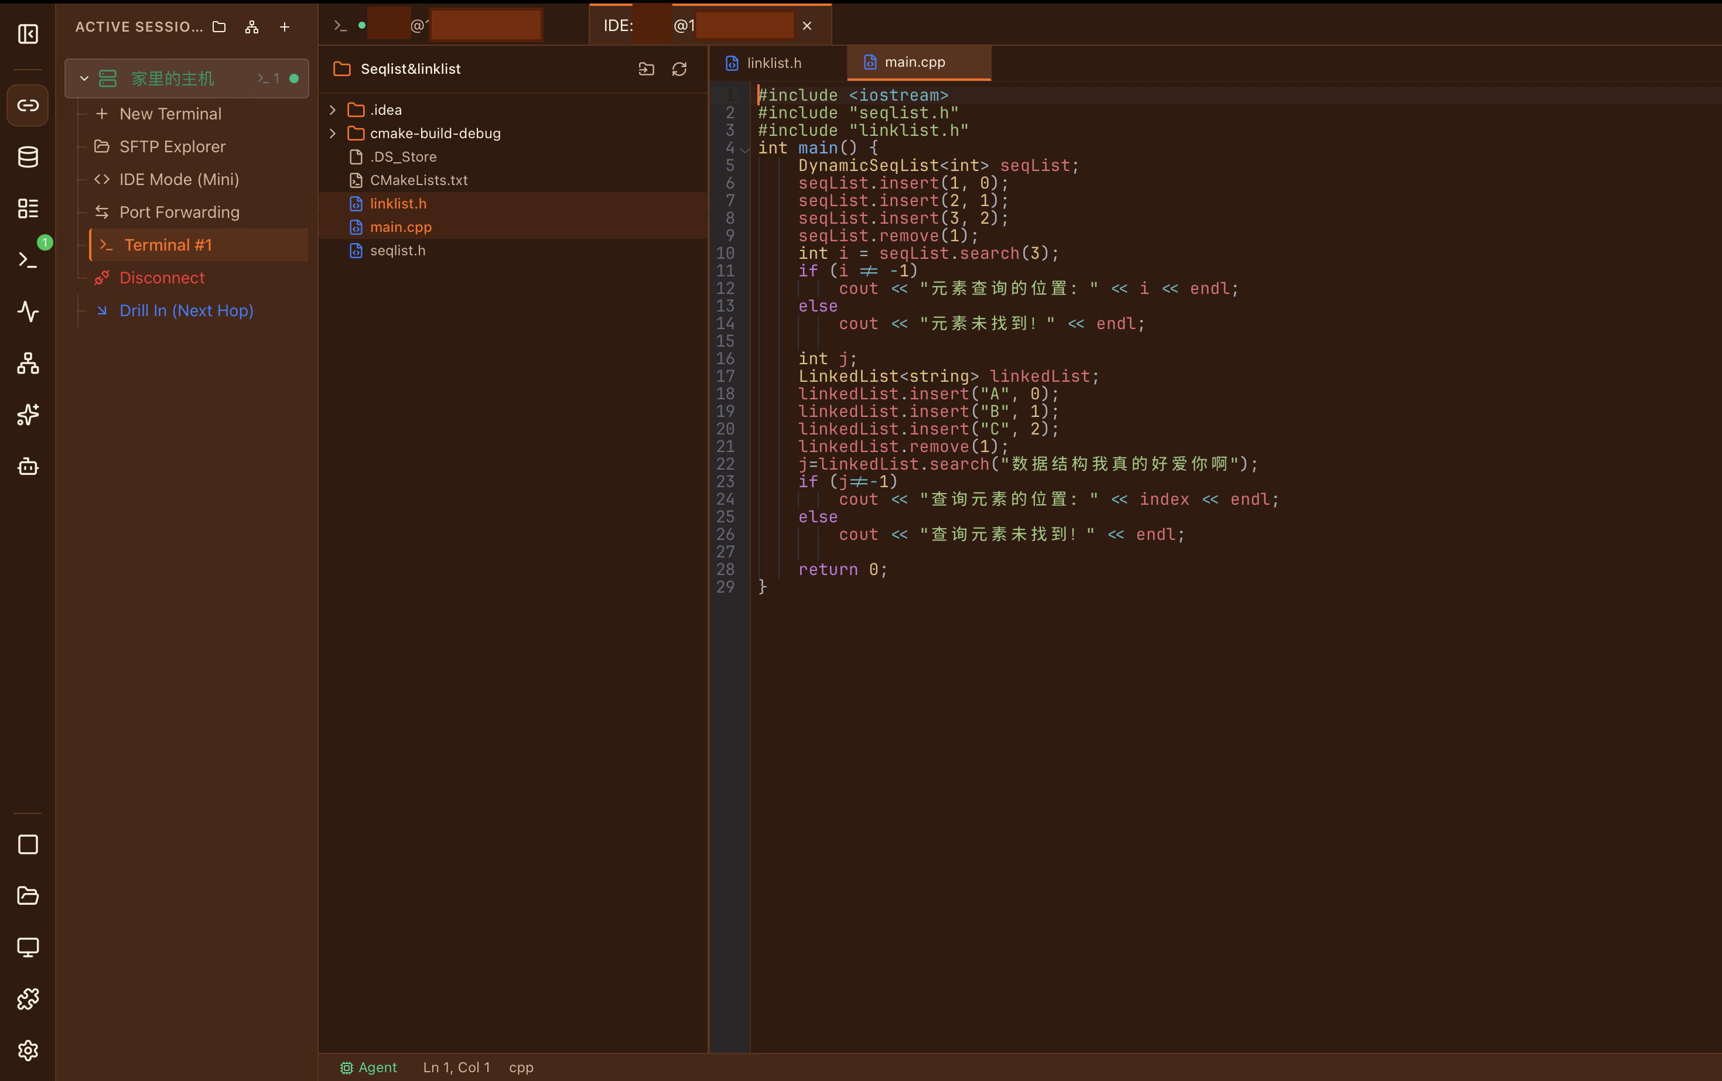Screen dimensions: 1722x1081
Task: Select the SFTP/database icon in the sidebar
Action: 28,156
